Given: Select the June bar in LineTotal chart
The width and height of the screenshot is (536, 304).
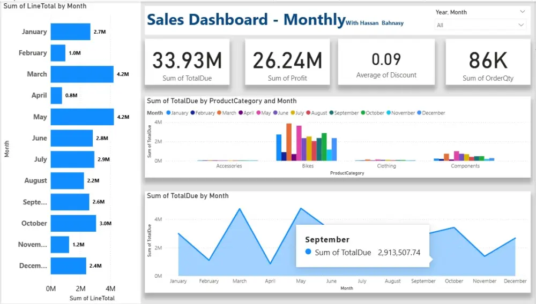Looking at the screenshot, I should click(72, 138).
